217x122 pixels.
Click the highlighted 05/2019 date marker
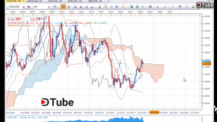(154, 112)
